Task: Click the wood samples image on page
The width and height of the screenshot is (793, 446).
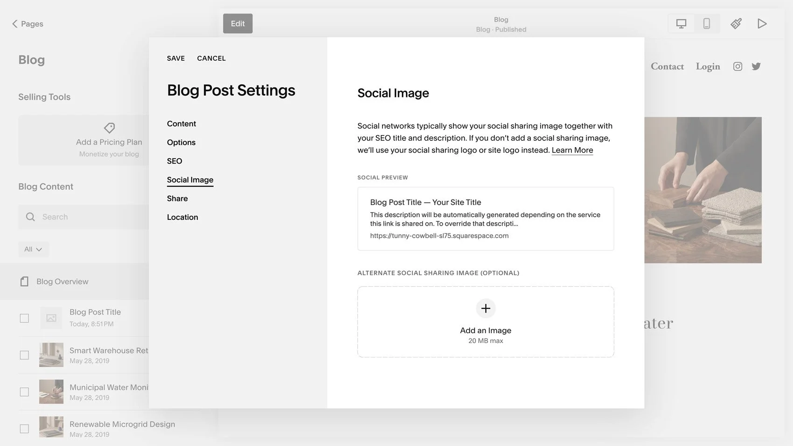Action: 703,190
